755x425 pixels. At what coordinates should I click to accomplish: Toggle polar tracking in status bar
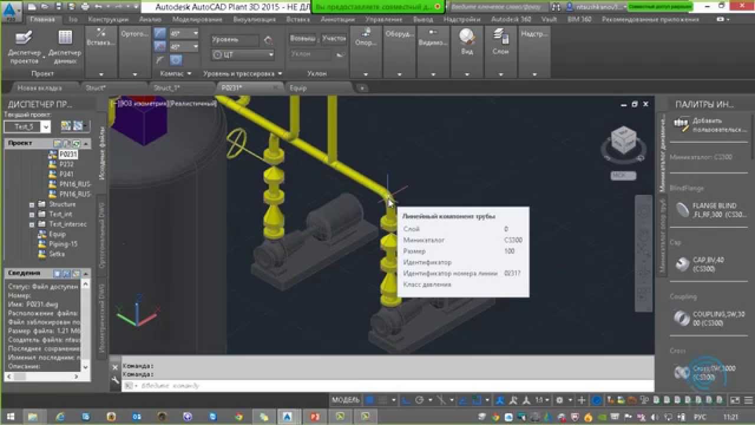[x=420, y=400]
